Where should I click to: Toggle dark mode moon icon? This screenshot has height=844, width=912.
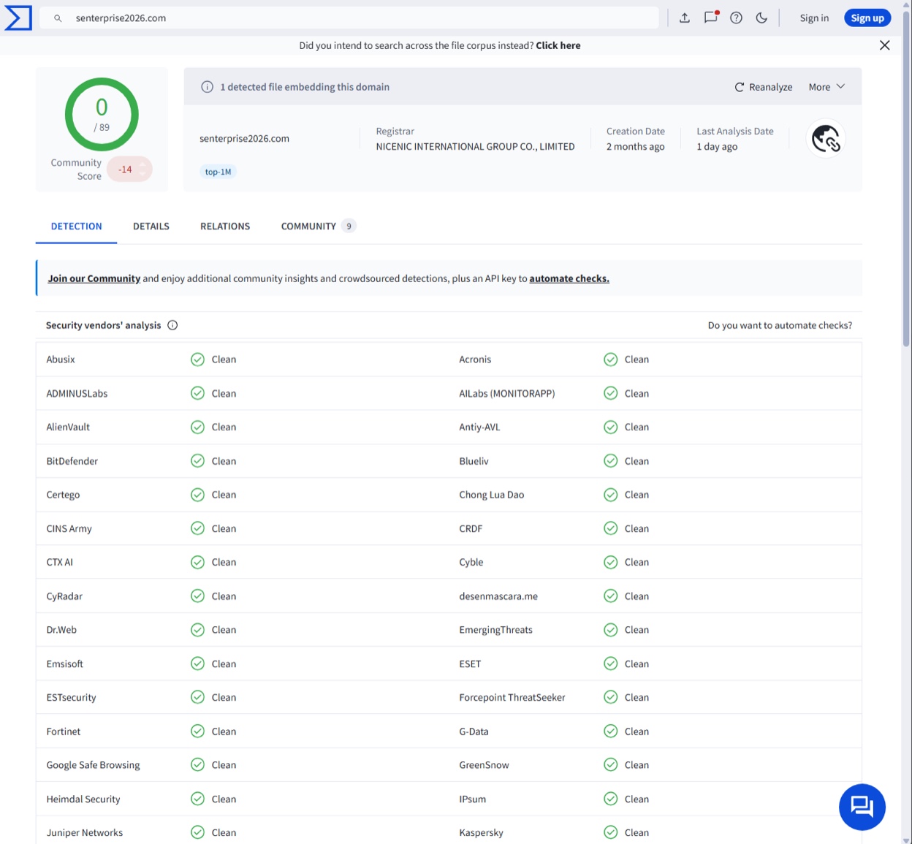click(761, 18)
